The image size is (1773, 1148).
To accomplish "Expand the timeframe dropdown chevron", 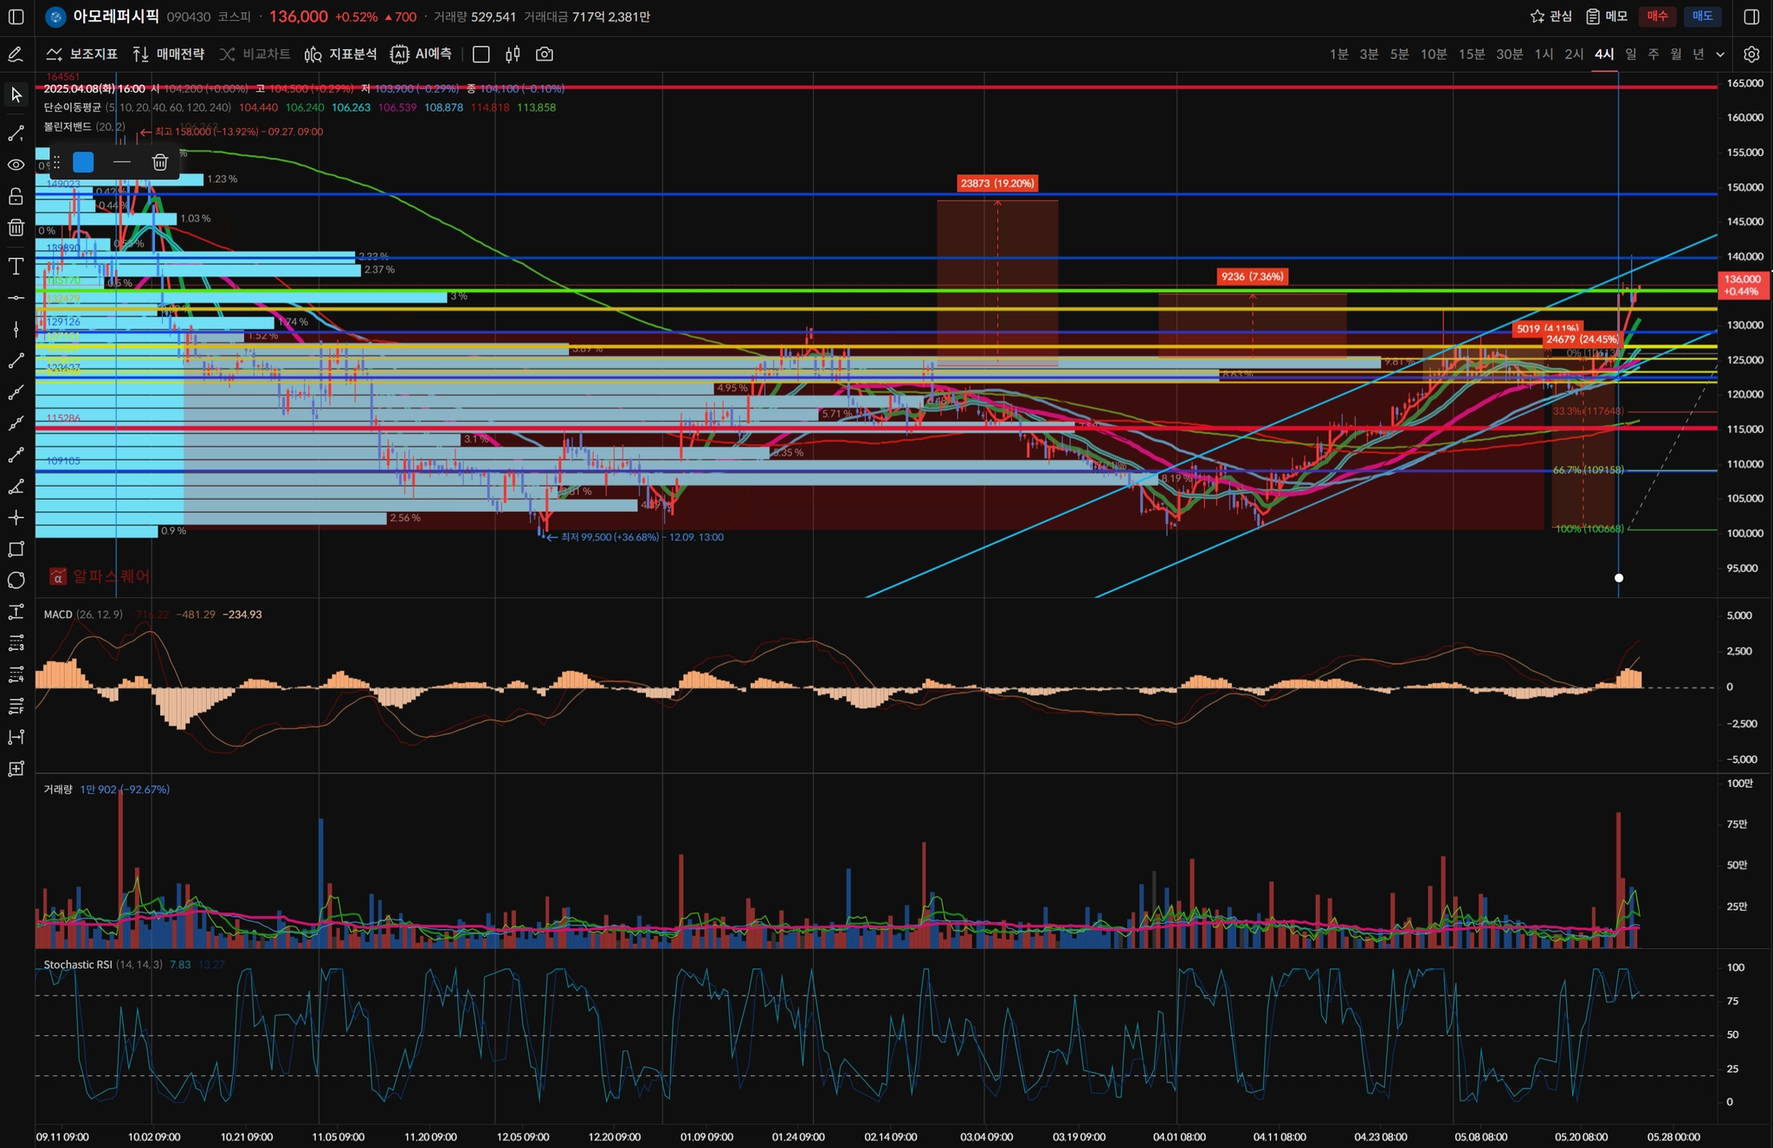I will coord(1720,55).
